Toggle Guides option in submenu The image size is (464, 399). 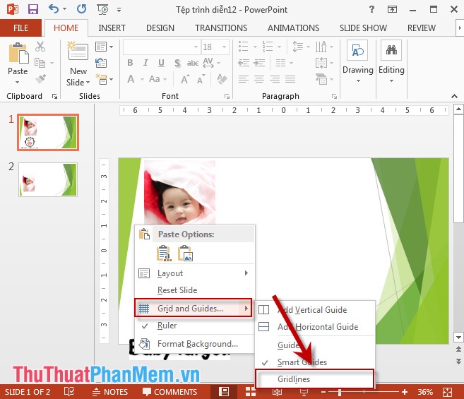pos(315,345)
